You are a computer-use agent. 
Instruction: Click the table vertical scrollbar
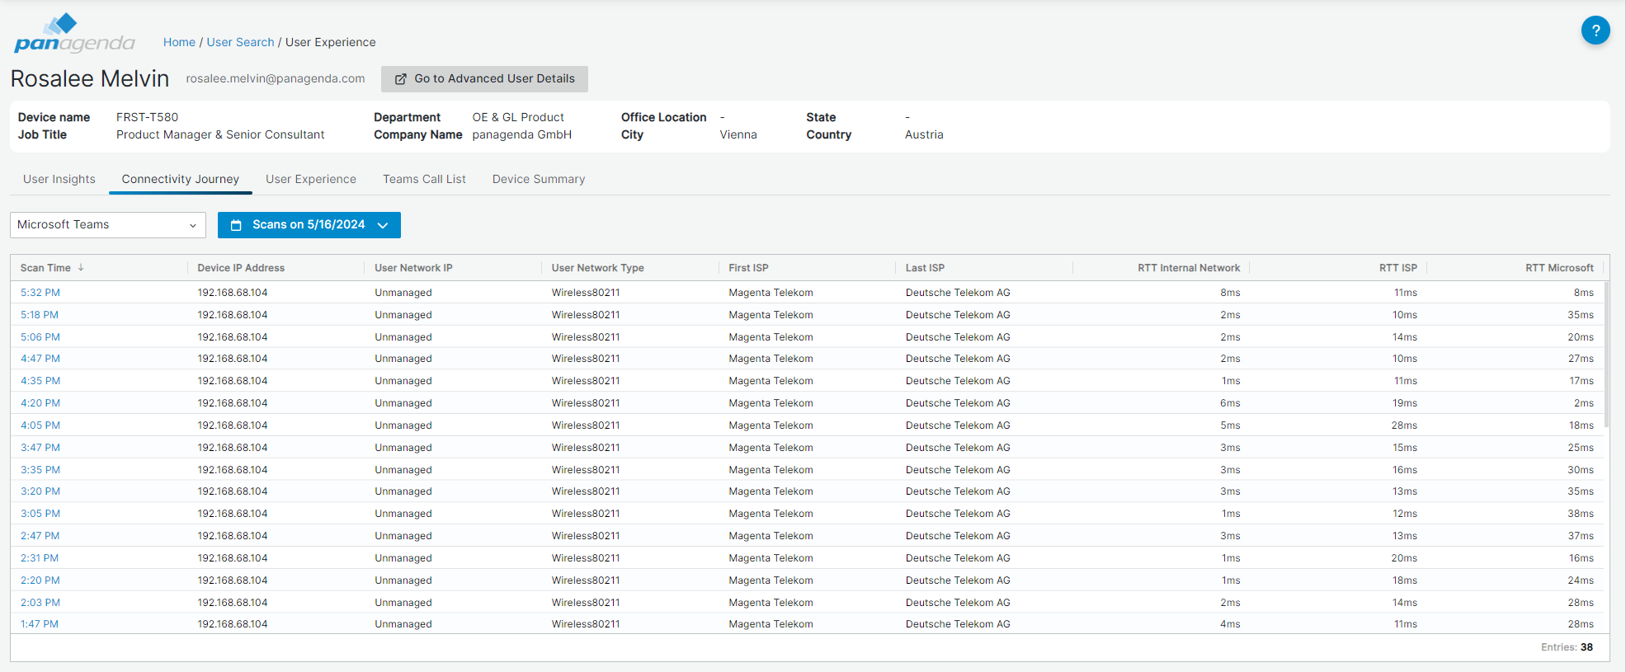click(1606, 355)
